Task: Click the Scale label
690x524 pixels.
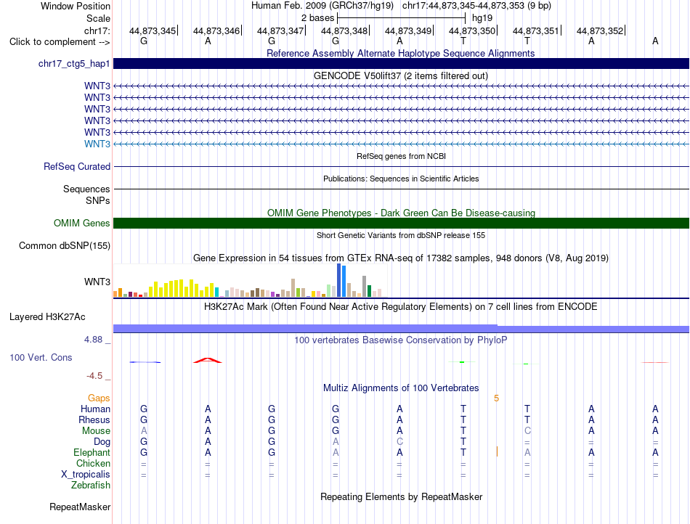Action: [x=98, y=18]
